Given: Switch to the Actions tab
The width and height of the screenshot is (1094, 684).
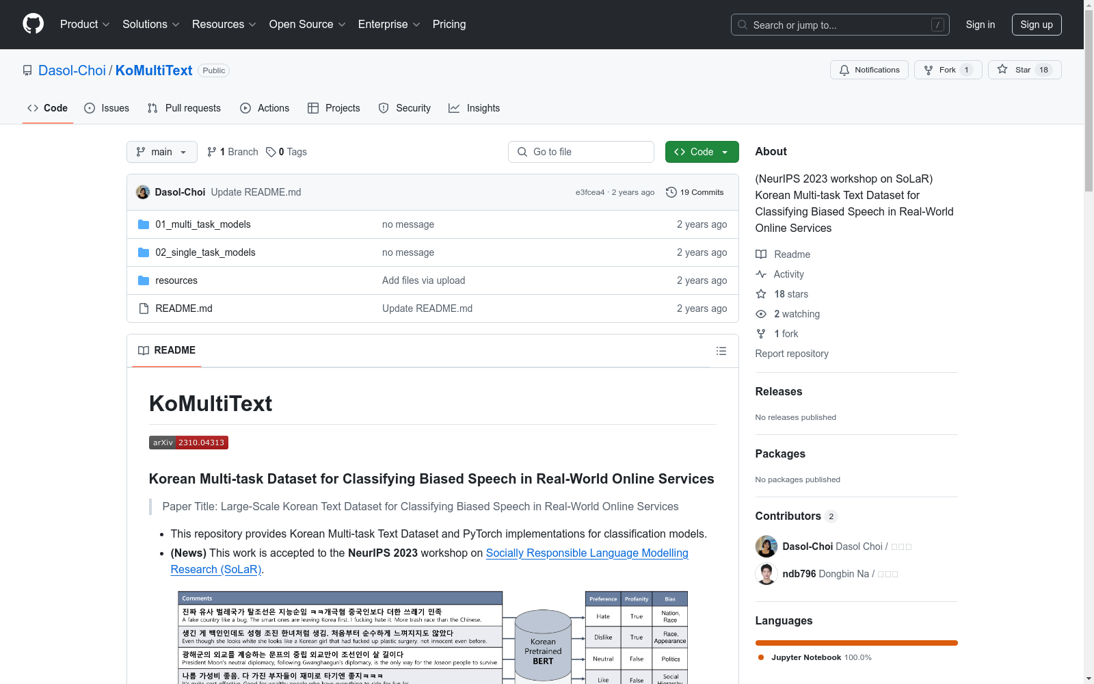Looking at the screenshot, I should tap(265, 108).
